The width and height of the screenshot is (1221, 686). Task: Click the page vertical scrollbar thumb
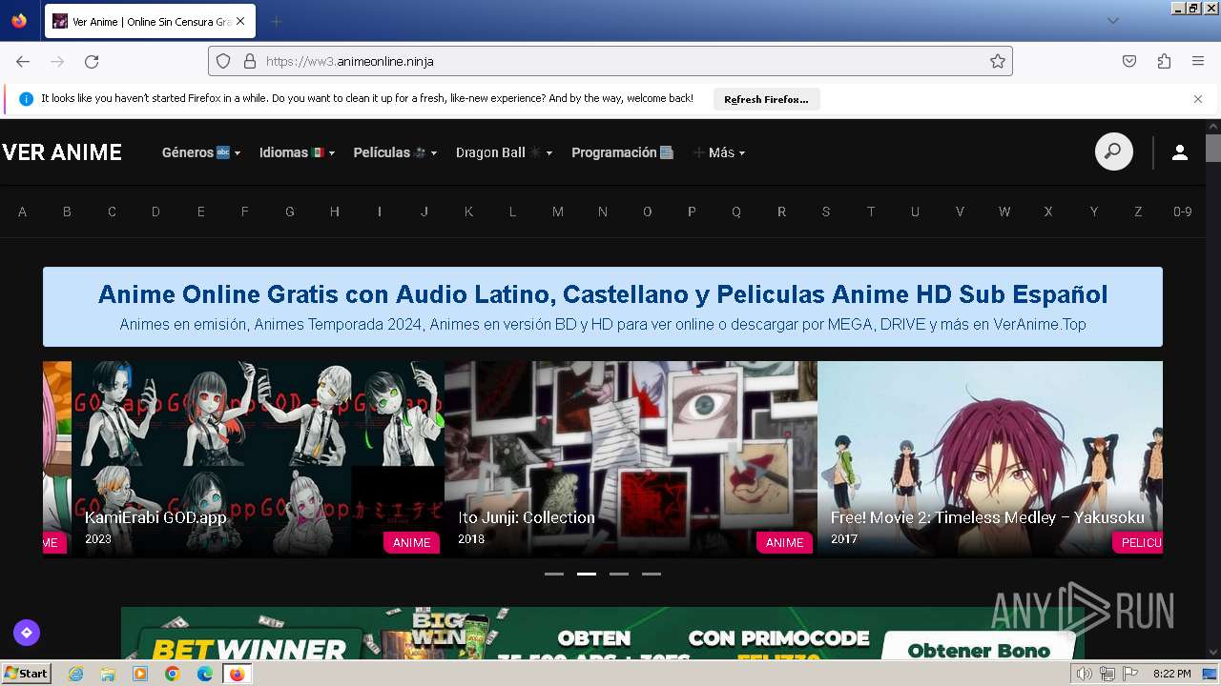tap(1212, 149)
